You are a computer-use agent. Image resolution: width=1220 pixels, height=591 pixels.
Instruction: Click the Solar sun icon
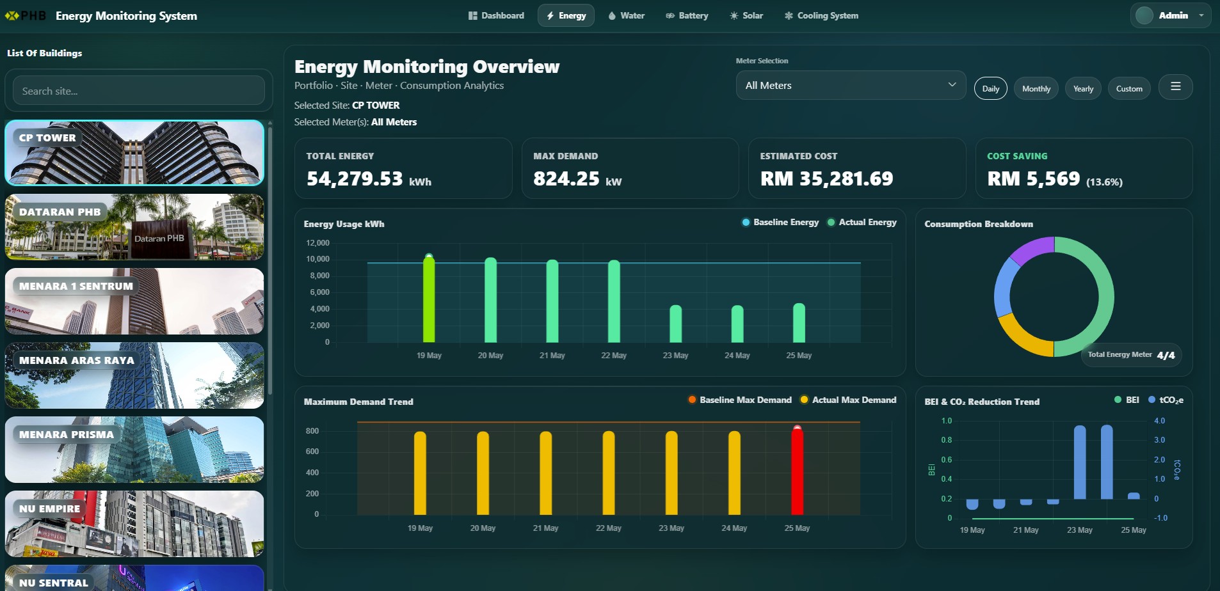click(x=734, y=15)
